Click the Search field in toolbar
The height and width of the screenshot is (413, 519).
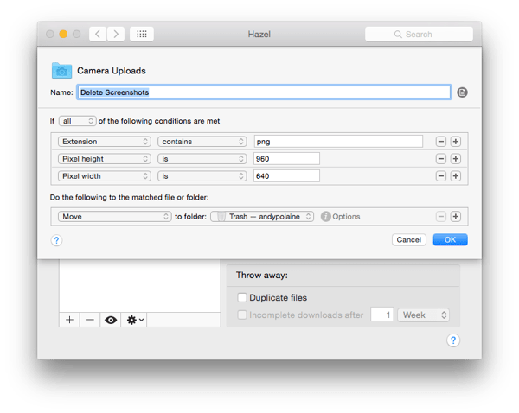[x=419, y=34]
